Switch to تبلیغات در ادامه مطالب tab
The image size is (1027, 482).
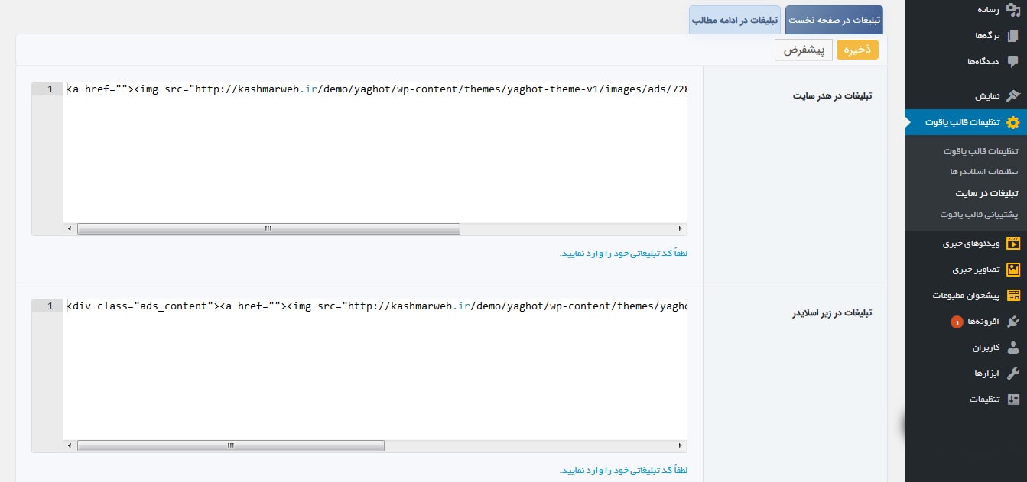[736, 21]
